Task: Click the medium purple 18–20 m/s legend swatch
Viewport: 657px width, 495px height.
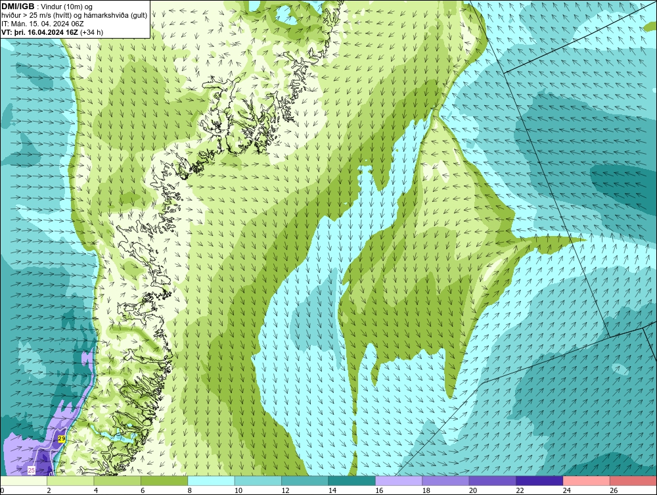Action: (x=446, y=481)
